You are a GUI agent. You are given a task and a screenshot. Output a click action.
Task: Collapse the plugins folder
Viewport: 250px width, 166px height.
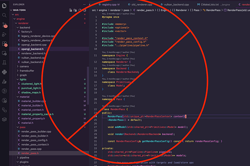click(17, 162)
